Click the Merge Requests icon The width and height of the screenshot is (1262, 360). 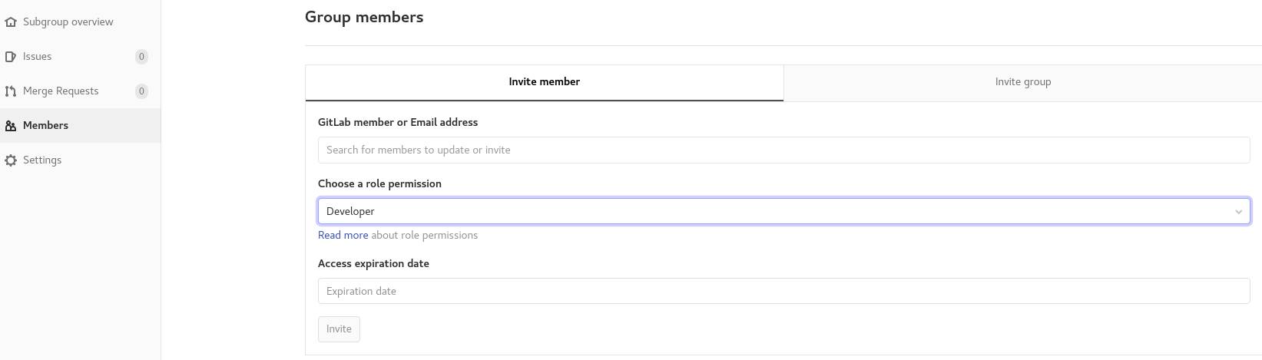(x=11, y=91)
